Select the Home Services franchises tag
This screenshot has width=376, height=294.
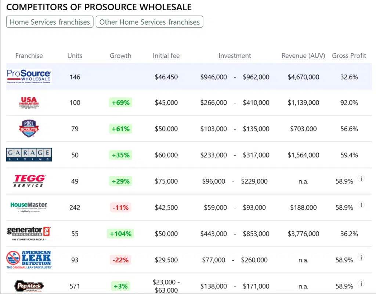click(50, 22)
